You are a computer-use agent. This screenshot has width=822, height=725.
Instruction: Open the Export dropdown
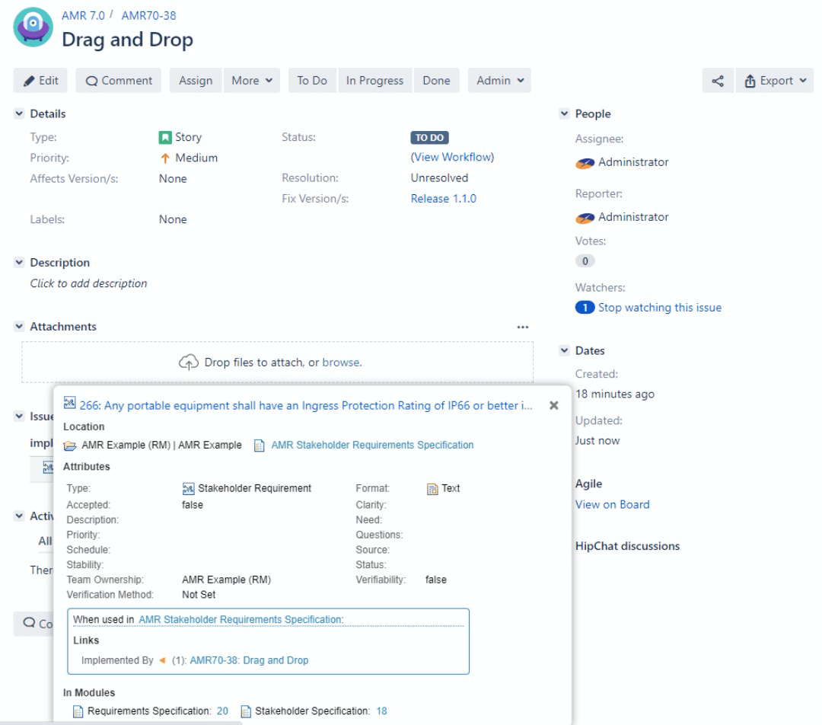[773, 80]
